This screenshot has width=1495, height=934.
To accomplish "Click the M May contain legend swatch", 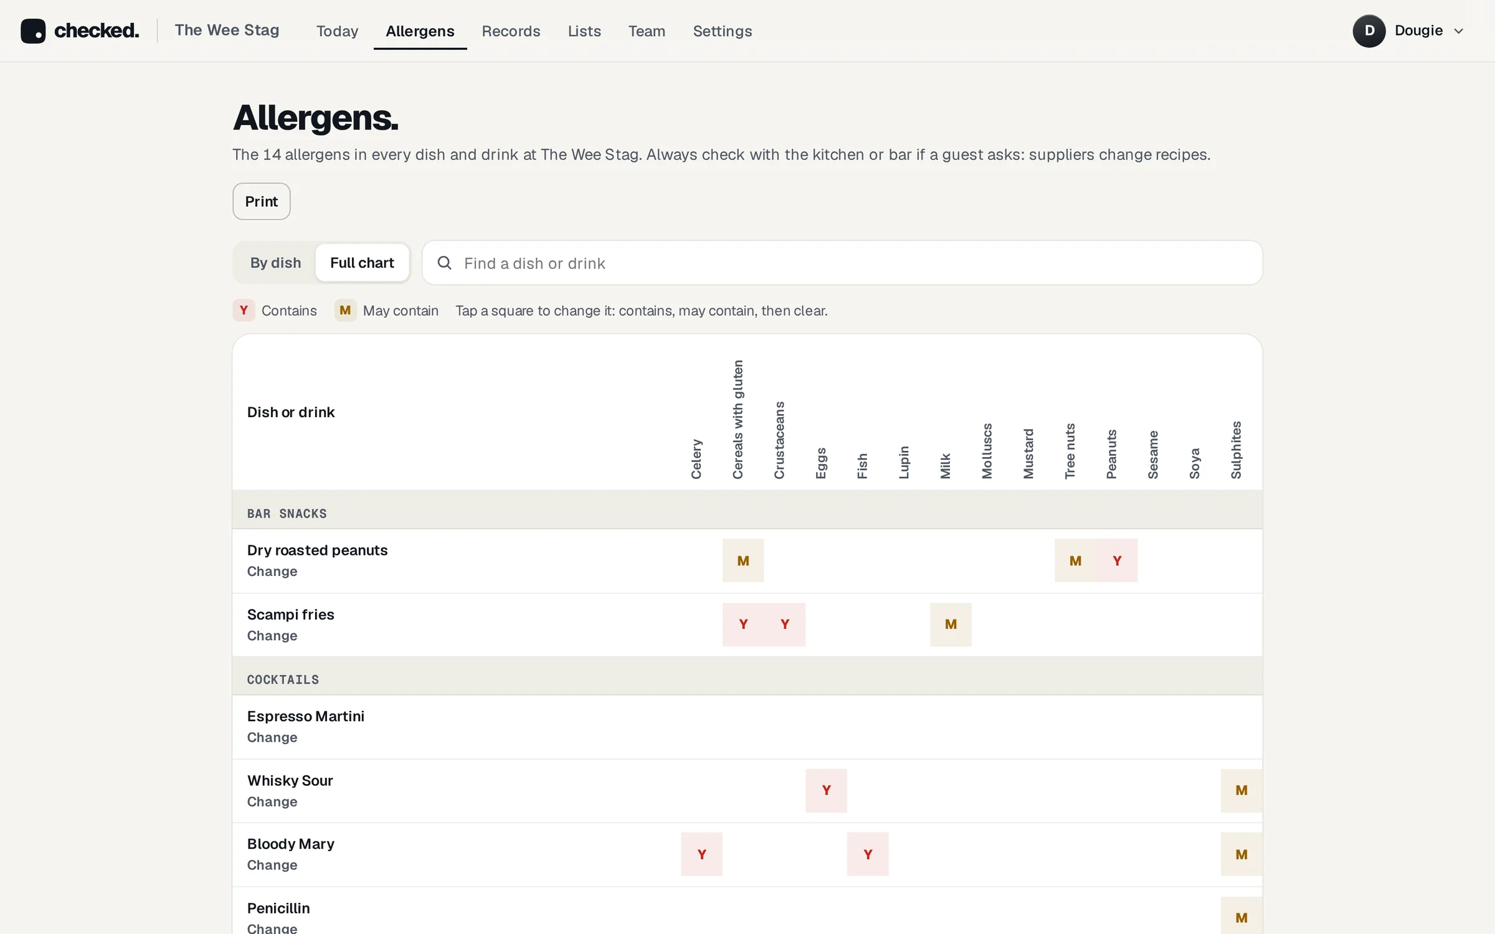I will [x=345, y=310].
